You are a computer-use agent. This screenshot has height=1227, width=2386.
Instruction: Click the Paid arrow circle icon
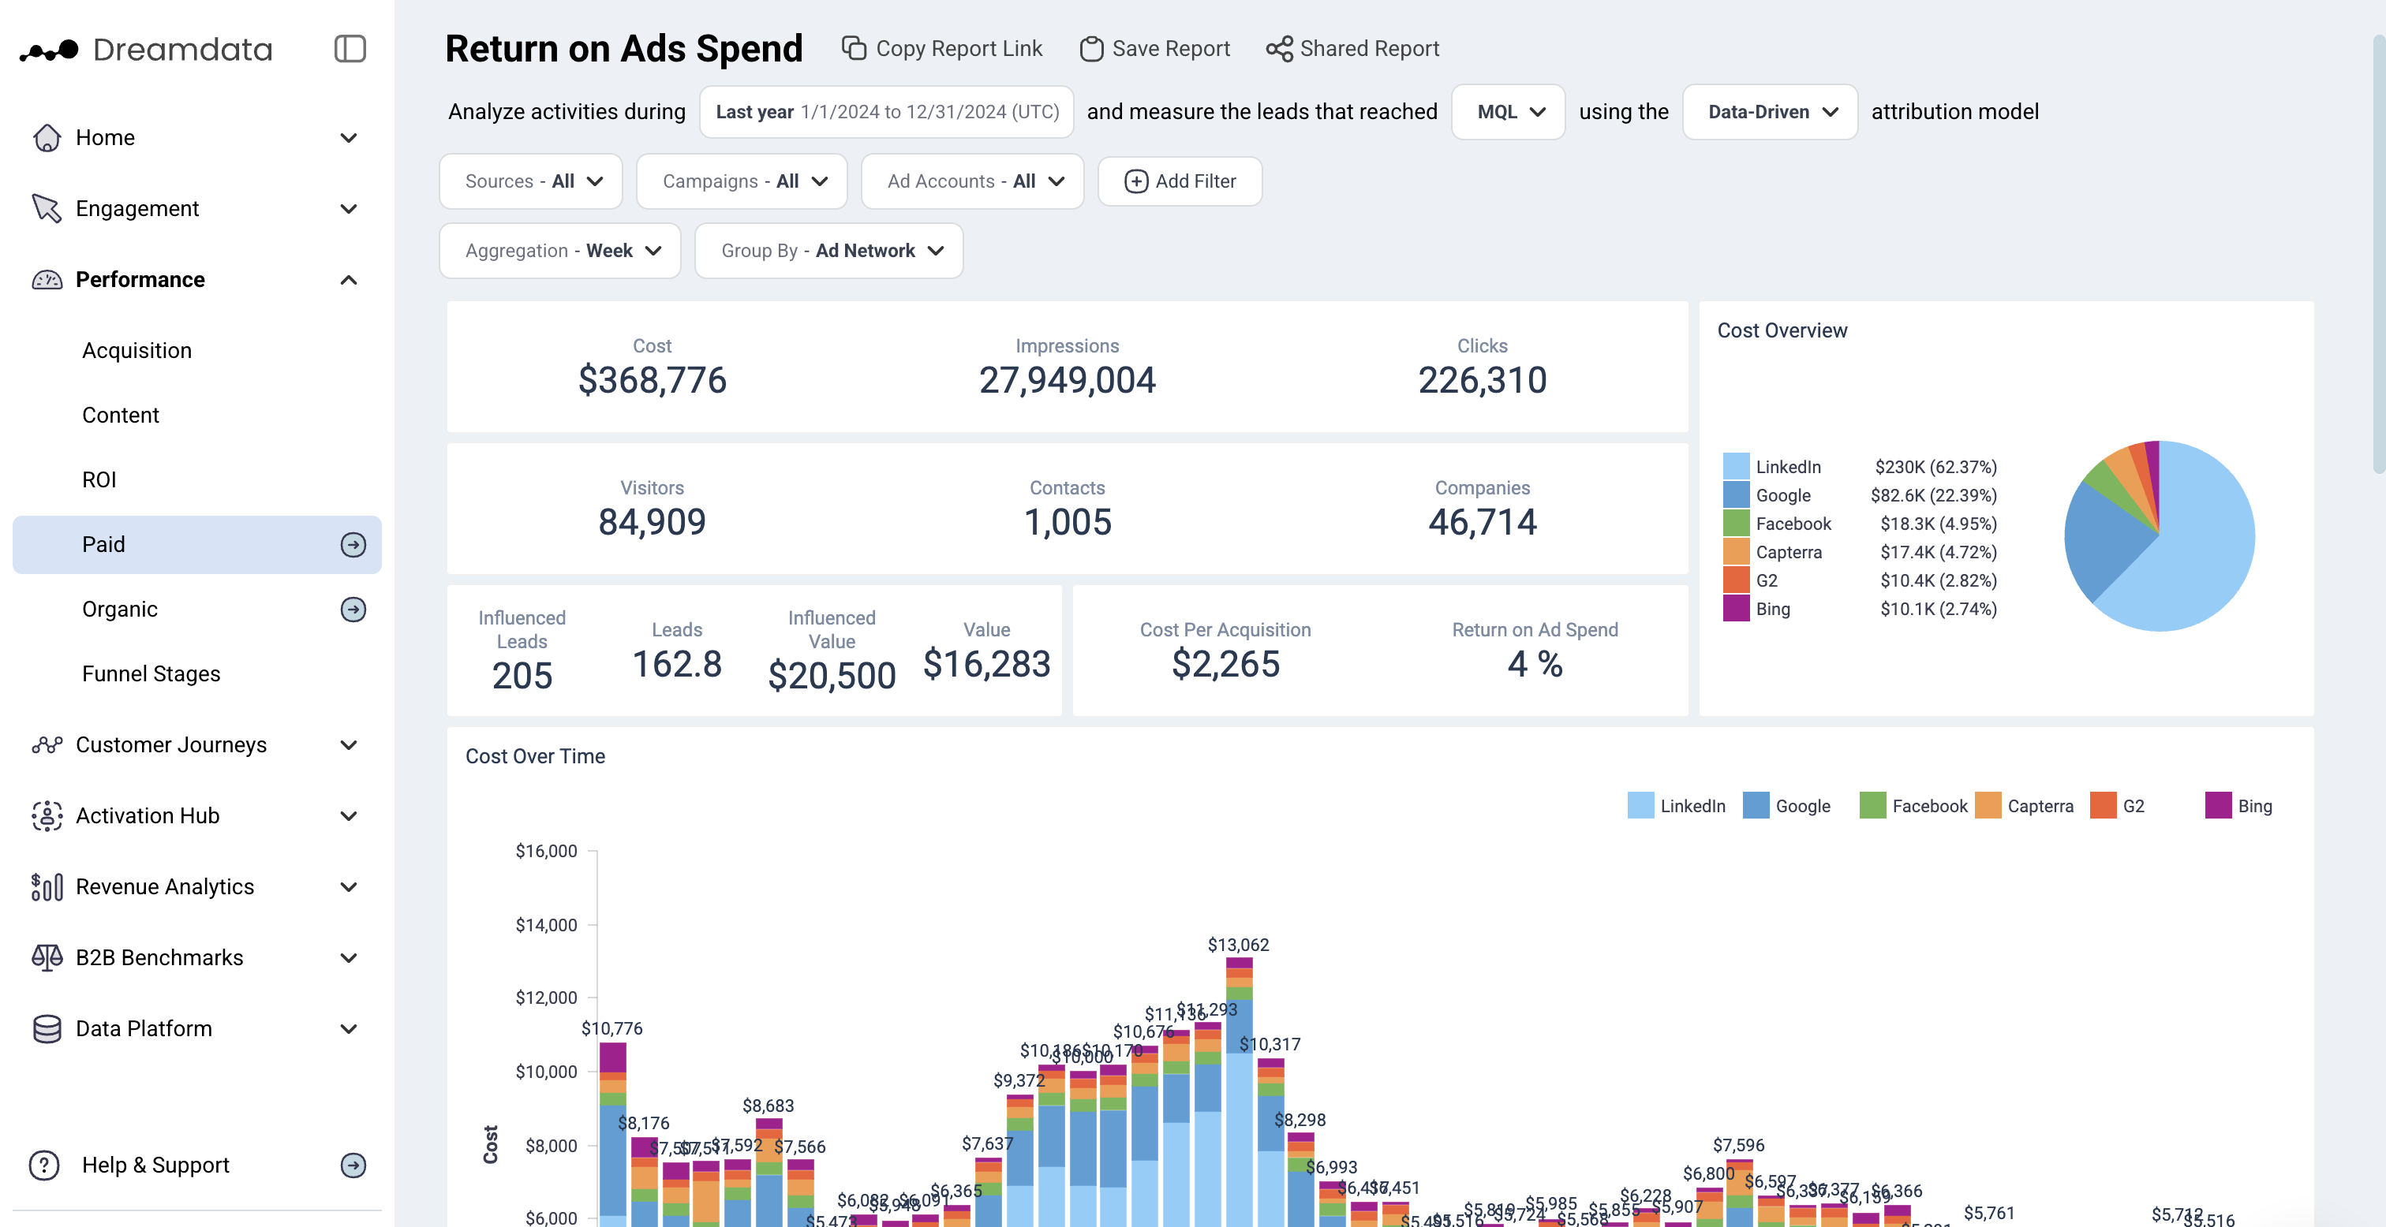352,545
